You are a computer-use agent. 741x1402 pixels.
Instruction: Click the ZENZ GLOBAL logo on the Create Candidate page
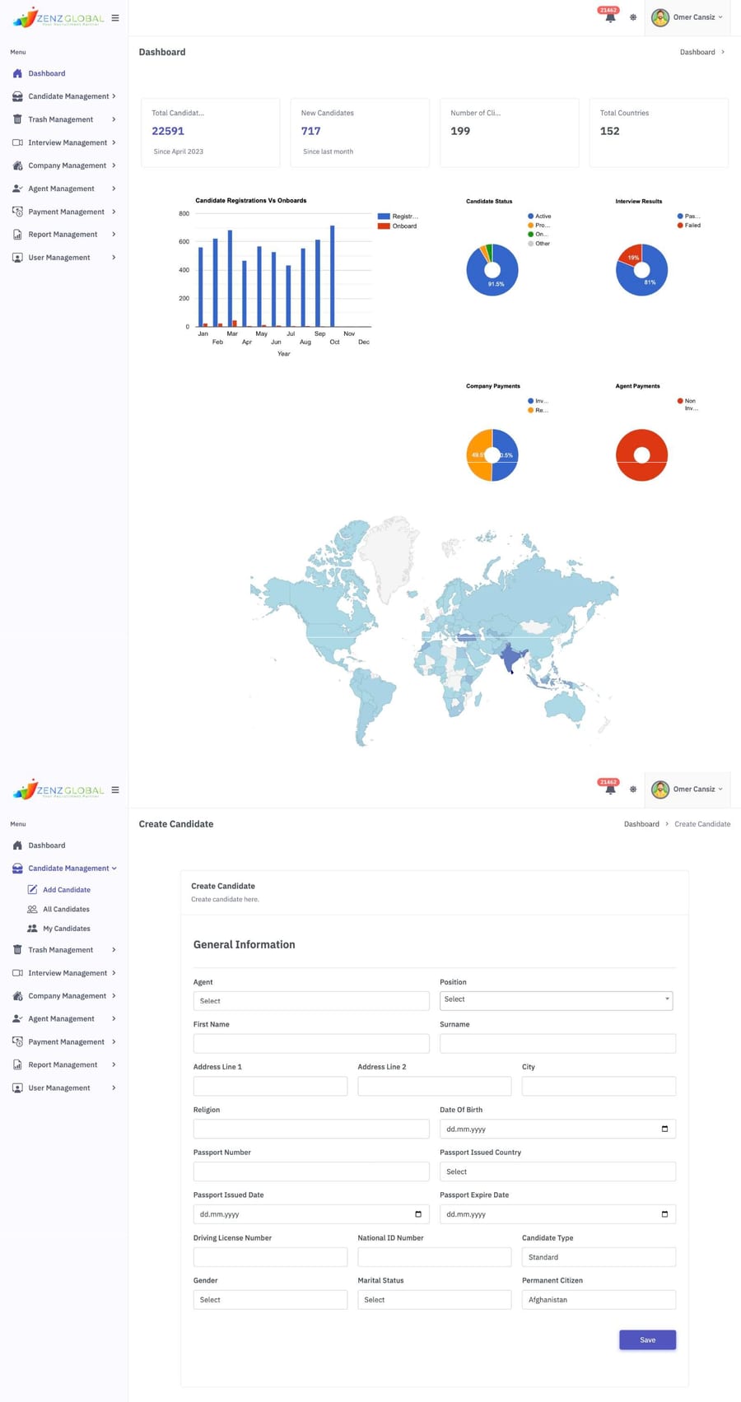(x=59, y=789)
